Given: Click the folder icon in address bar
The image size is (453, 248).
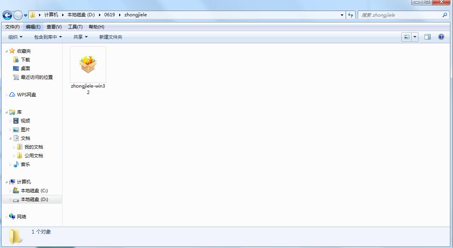Looking at the screenshot, I should pos(32,15).
